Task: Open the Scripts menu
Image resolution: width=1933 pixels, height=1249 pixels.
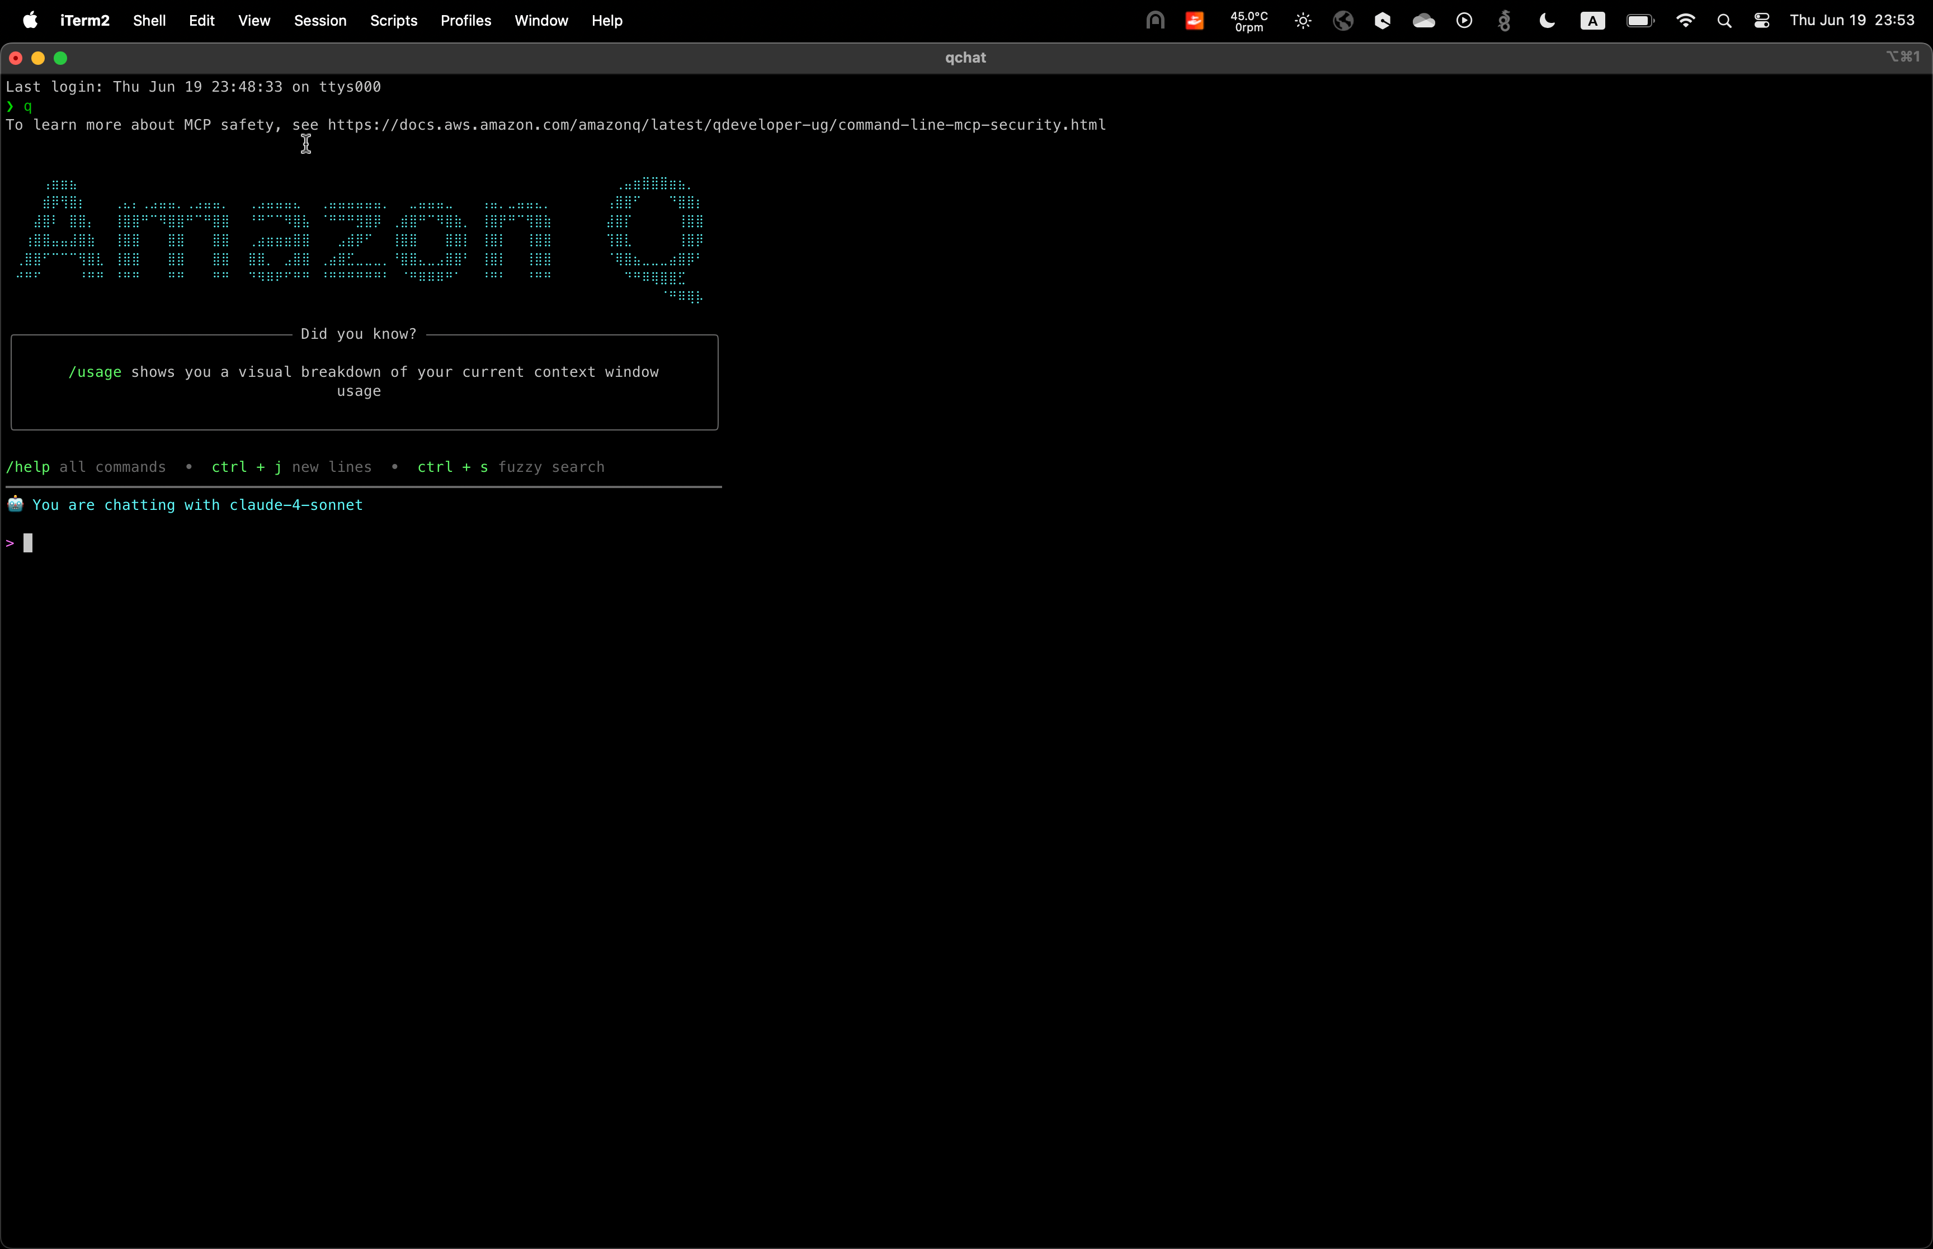Action: pyautogui.click(x=393, y=21)
